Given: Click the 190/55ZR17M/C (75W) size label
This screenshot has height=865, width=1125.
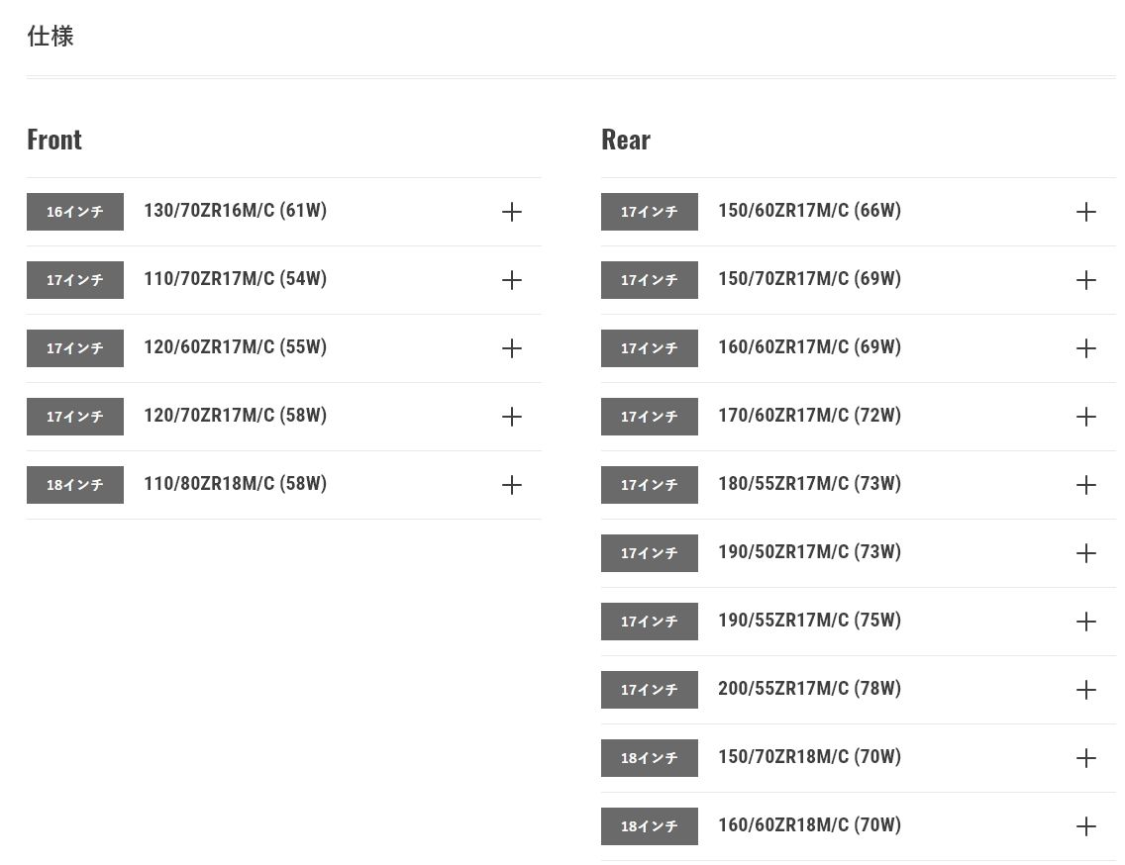Looking at the screenshot, I should click(809, 621).
